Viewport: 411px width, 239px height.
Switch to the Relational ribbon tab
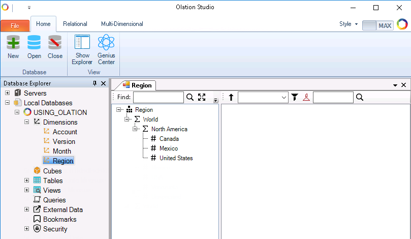tap(75, 24)
